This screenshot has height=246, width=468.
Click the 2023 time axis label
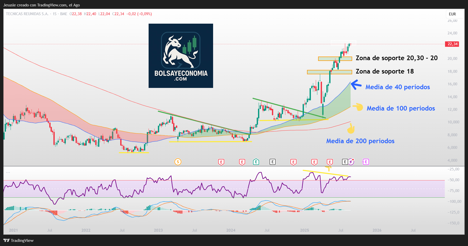[x=158, y=230]
